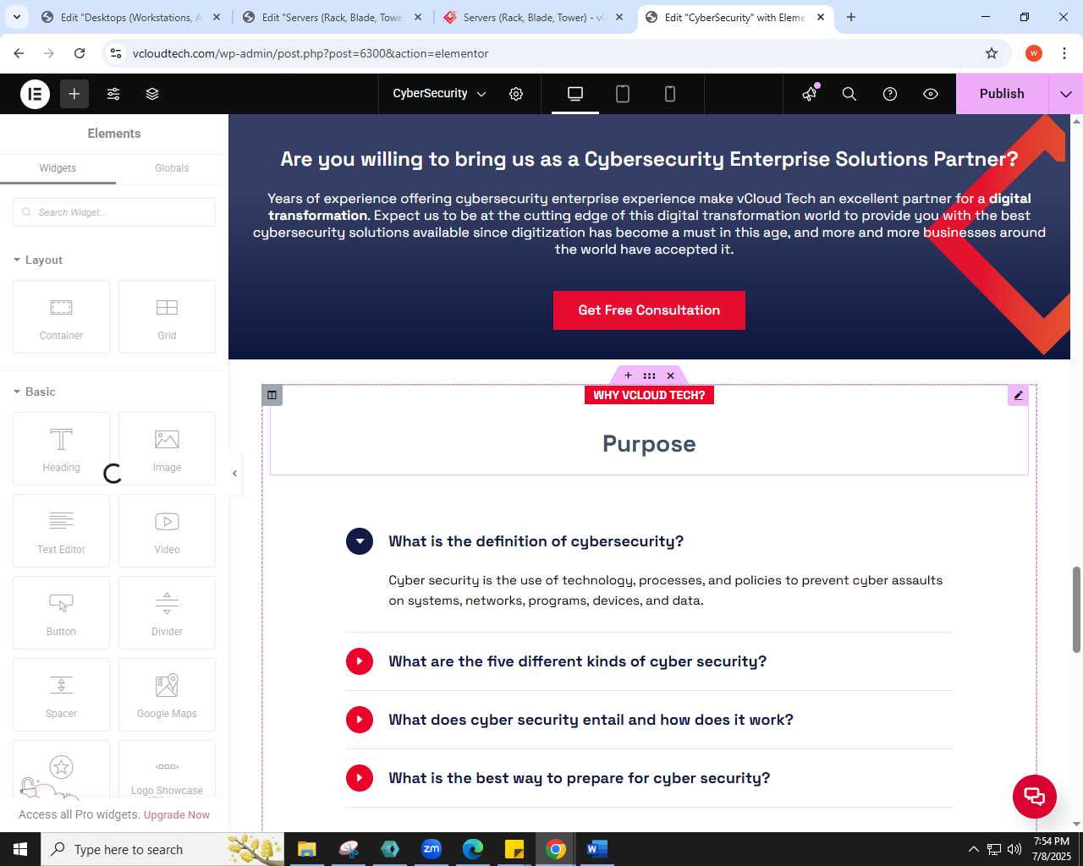Select the Spacer widget
Screen dimensions: 1083x866
point(61,695)
